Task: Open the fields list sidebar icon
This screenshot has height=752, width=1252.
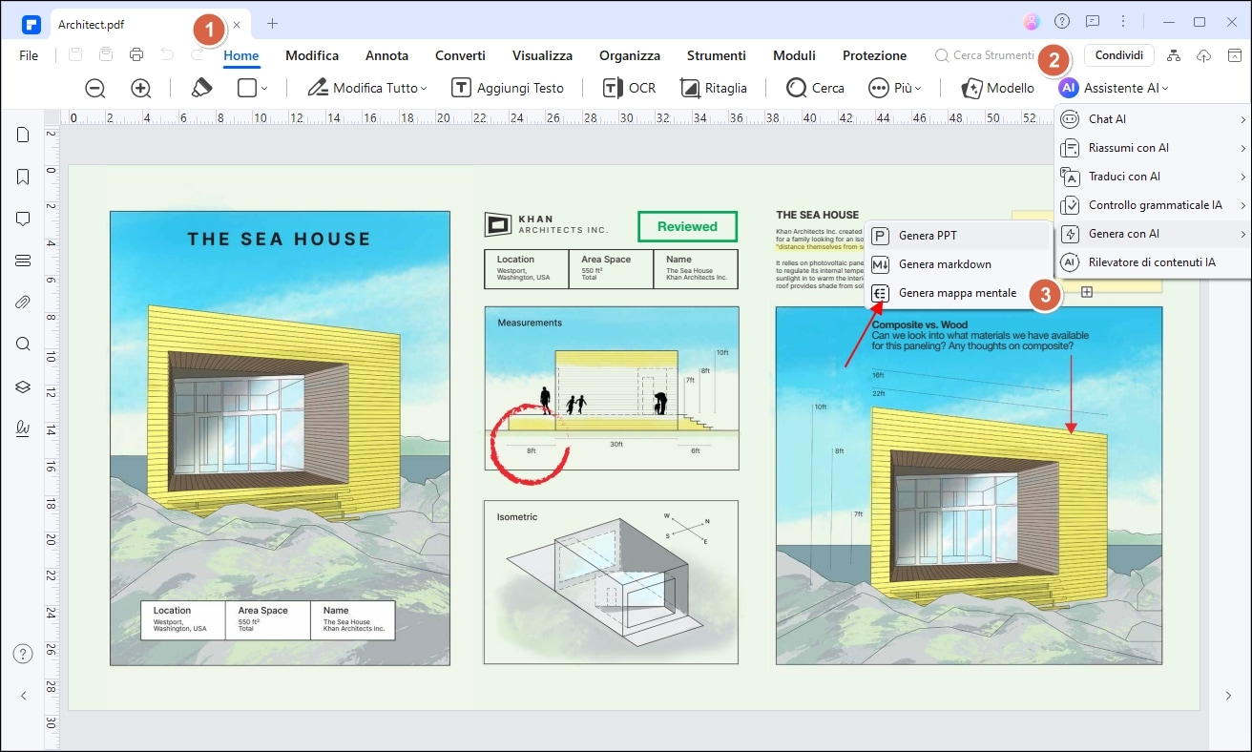Action: 23,261
